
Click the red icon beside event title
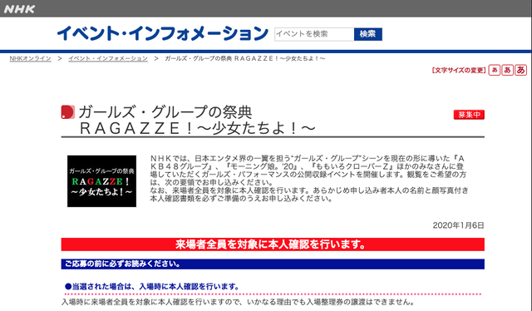[67, 112]
